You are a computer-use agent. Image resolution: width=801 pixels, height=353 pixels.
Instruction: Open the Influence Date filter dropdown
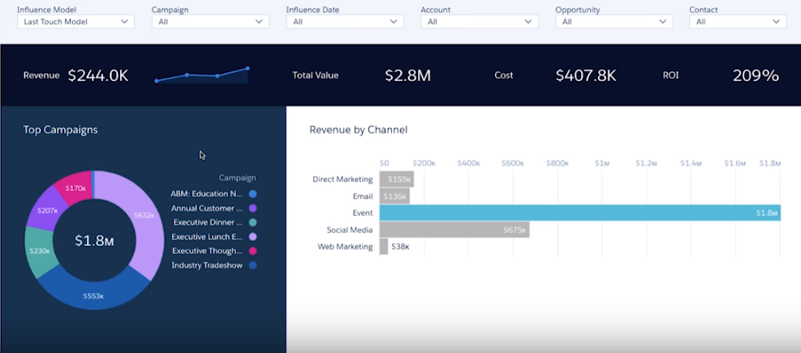[x=345, y=21]
